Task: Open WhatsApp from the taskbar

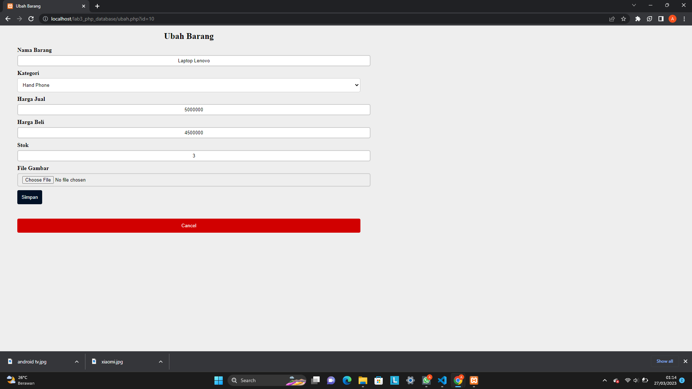Action: (x=426, y=380)
